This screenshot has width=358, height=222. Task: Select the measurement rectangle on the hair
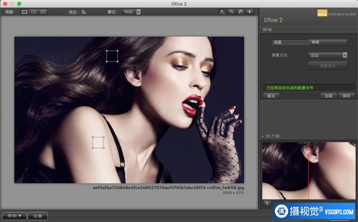(112, 56)
